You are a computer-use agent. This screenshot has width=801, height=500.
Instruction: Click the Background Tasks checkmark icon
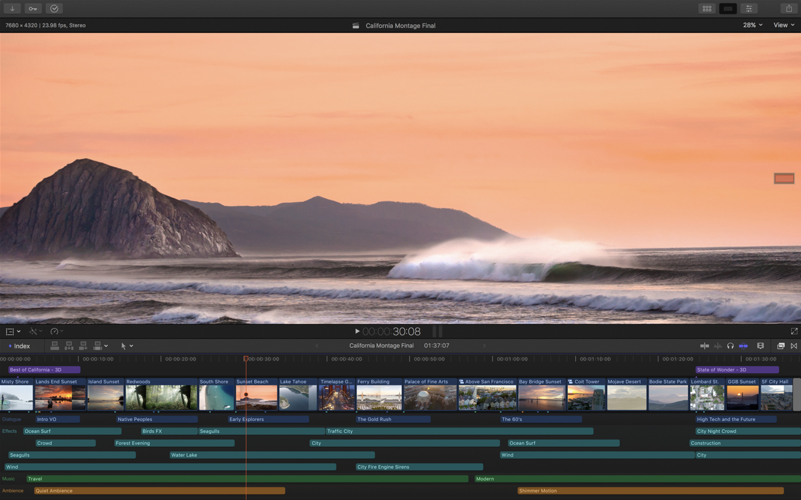tap(54, 8)
